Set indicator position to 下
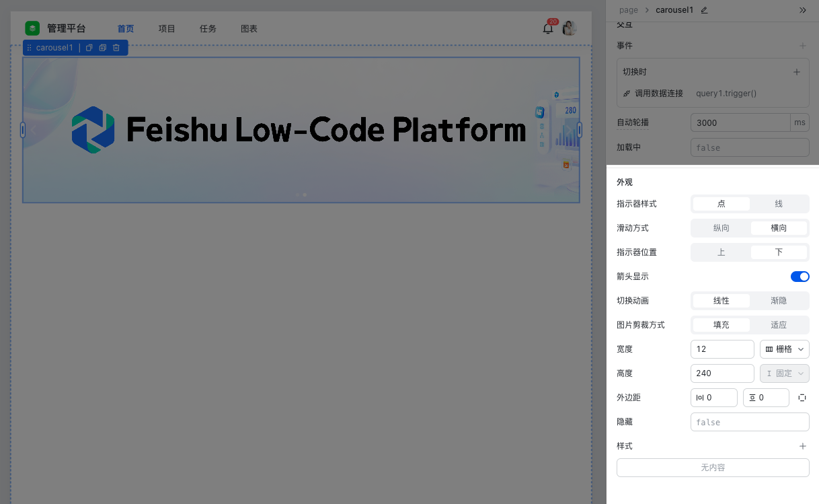819x504 pixels. [x=779, y=252]
